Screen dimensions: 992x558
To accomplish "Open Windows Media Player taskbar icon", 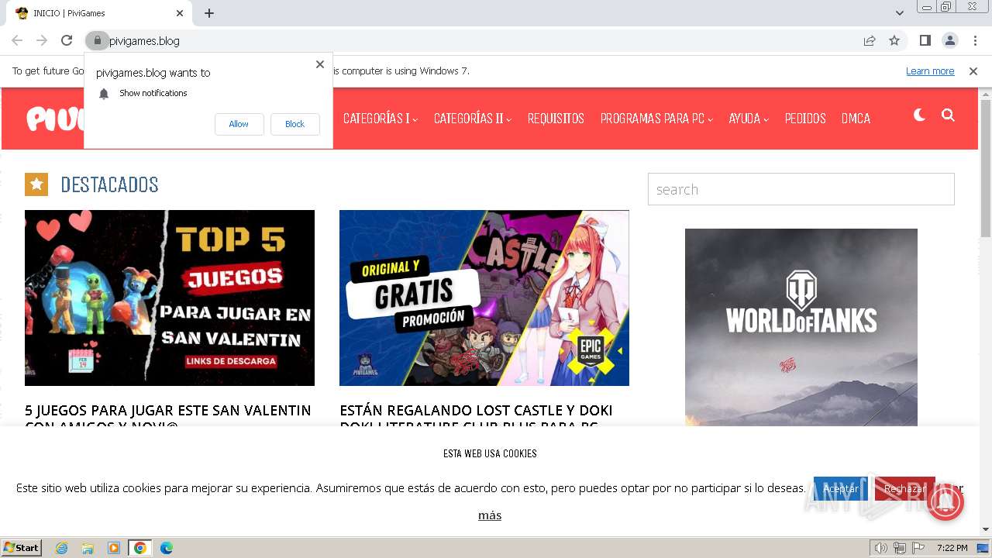I will tap(114, 548).
